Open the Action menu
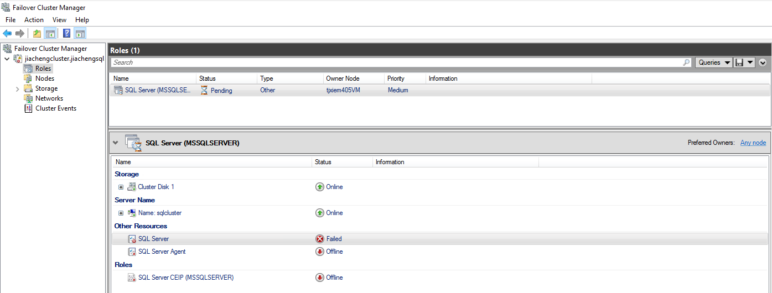Viewport: 772px width, 293px height. point(34,20)
